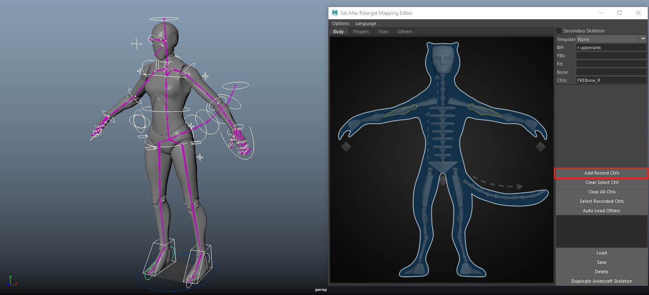The width and height of the screenshot is (649, 295).
Task: Click the Add Record Ctrls button
Action: [602, 173]
